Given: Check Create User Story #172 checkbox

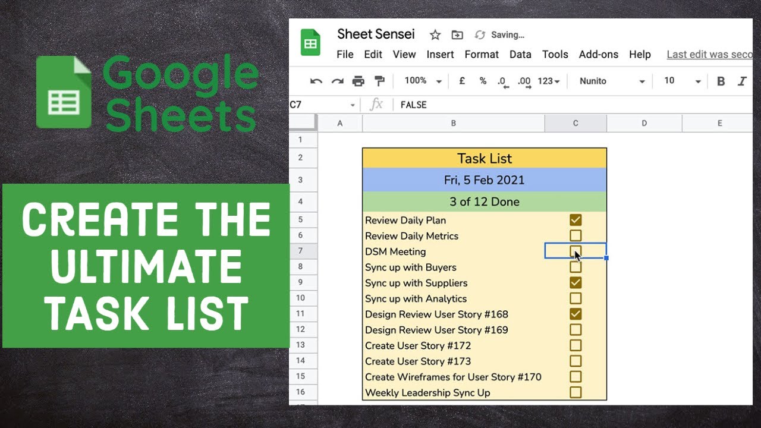Looking at the screenshot, I should [576, 345].
